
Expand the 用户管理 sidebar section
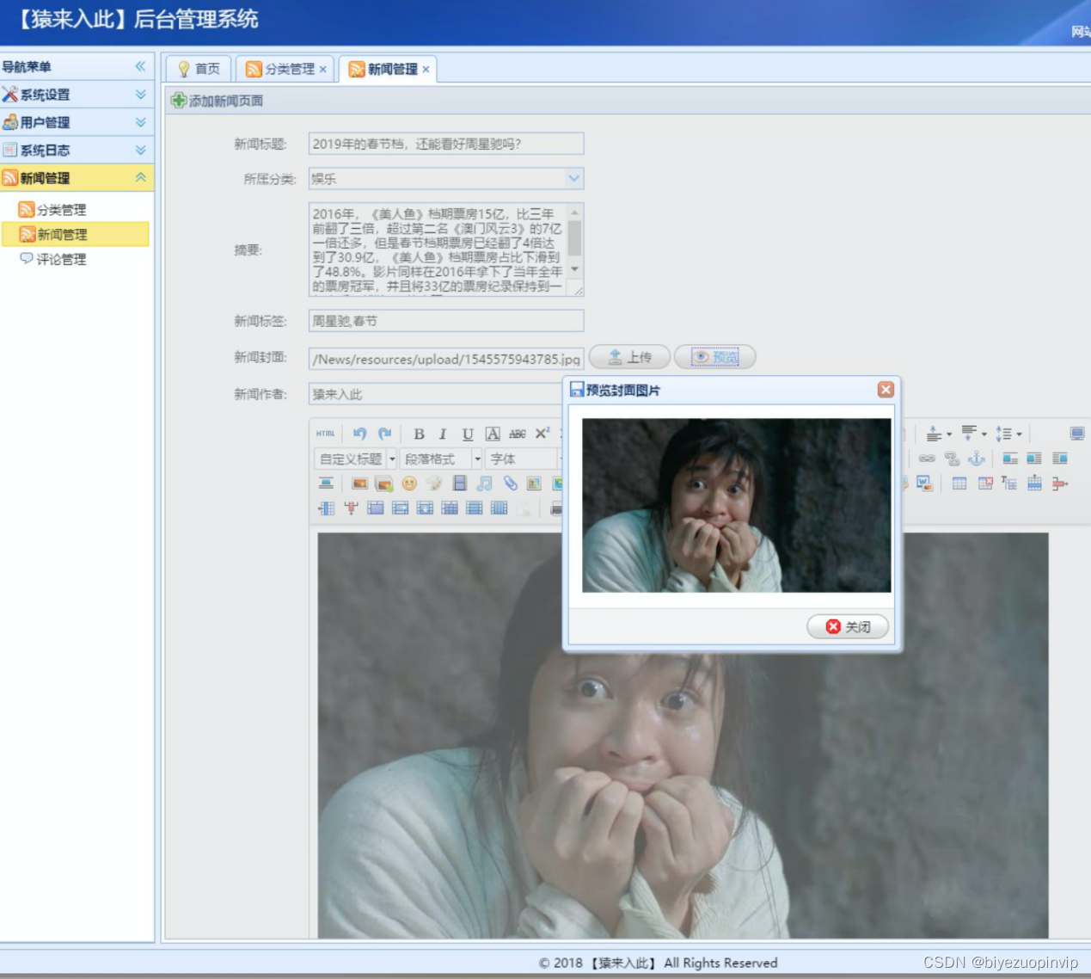click(140, 122)
